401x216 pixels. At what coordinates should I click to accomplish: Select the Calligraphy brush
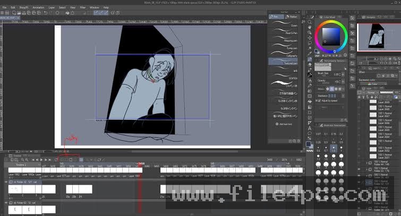[x=283, y=54]
